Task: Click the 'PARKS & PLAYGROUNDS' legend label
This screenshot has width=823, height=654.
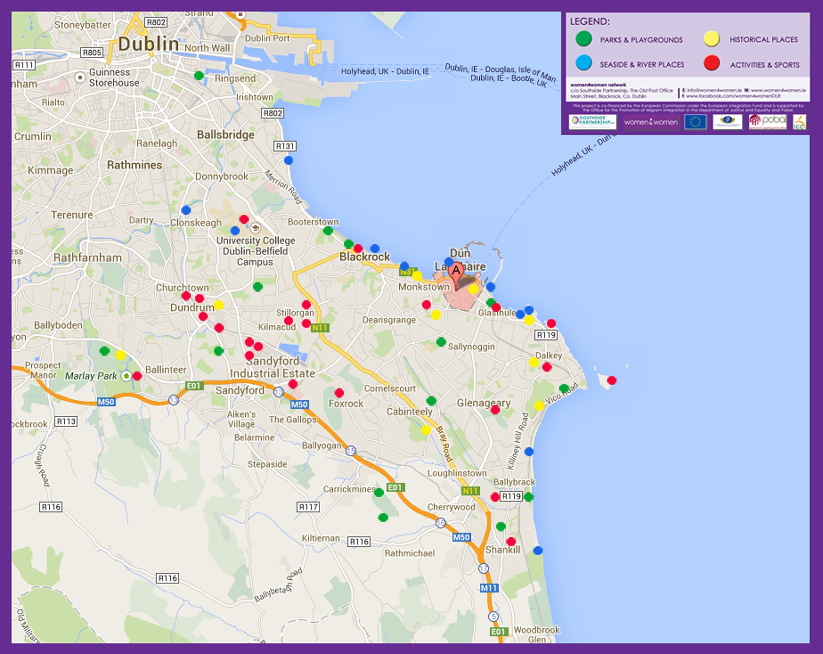Action: [641, 40]
